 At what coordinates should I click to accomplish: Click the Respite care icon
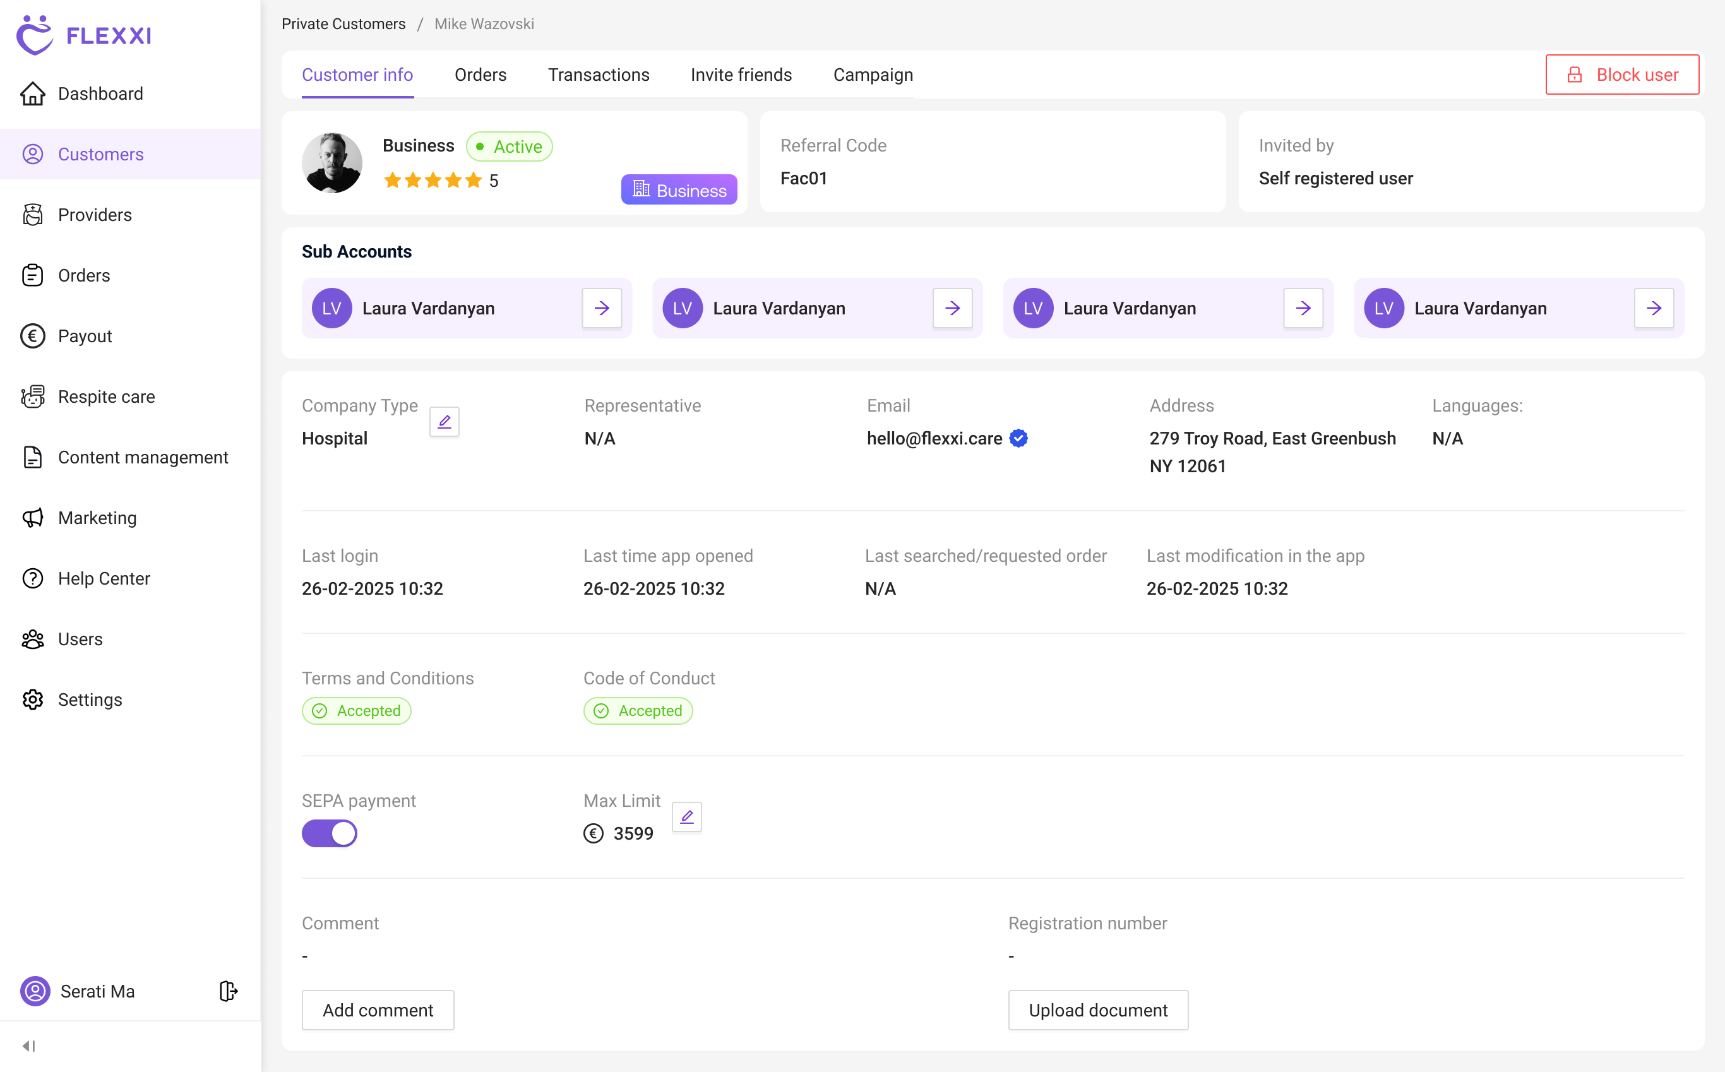coord(33,396)
